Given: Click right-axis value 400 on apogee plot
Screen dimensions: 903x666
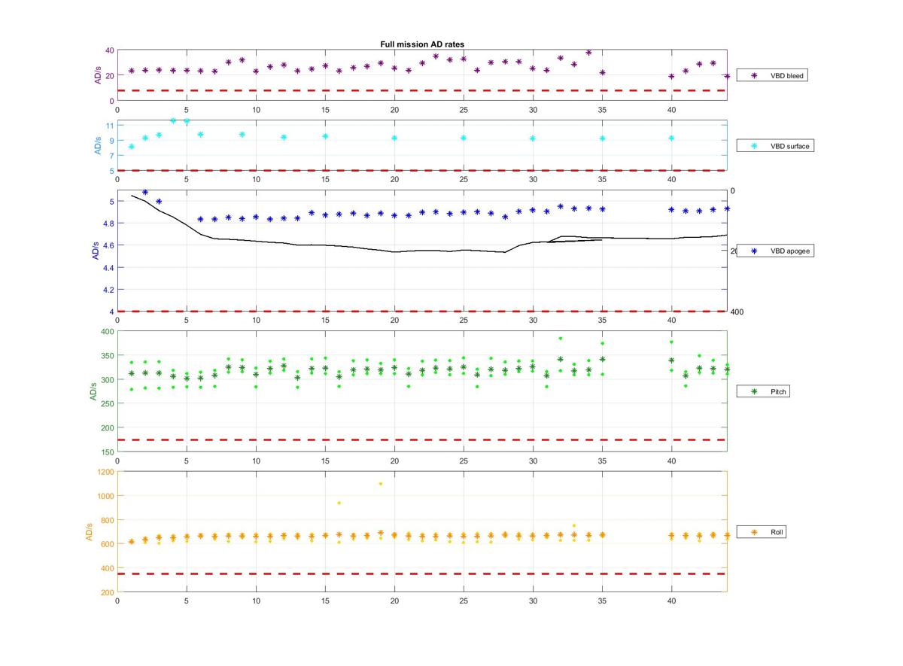Looking at the screenshot, I should point(737,312).
